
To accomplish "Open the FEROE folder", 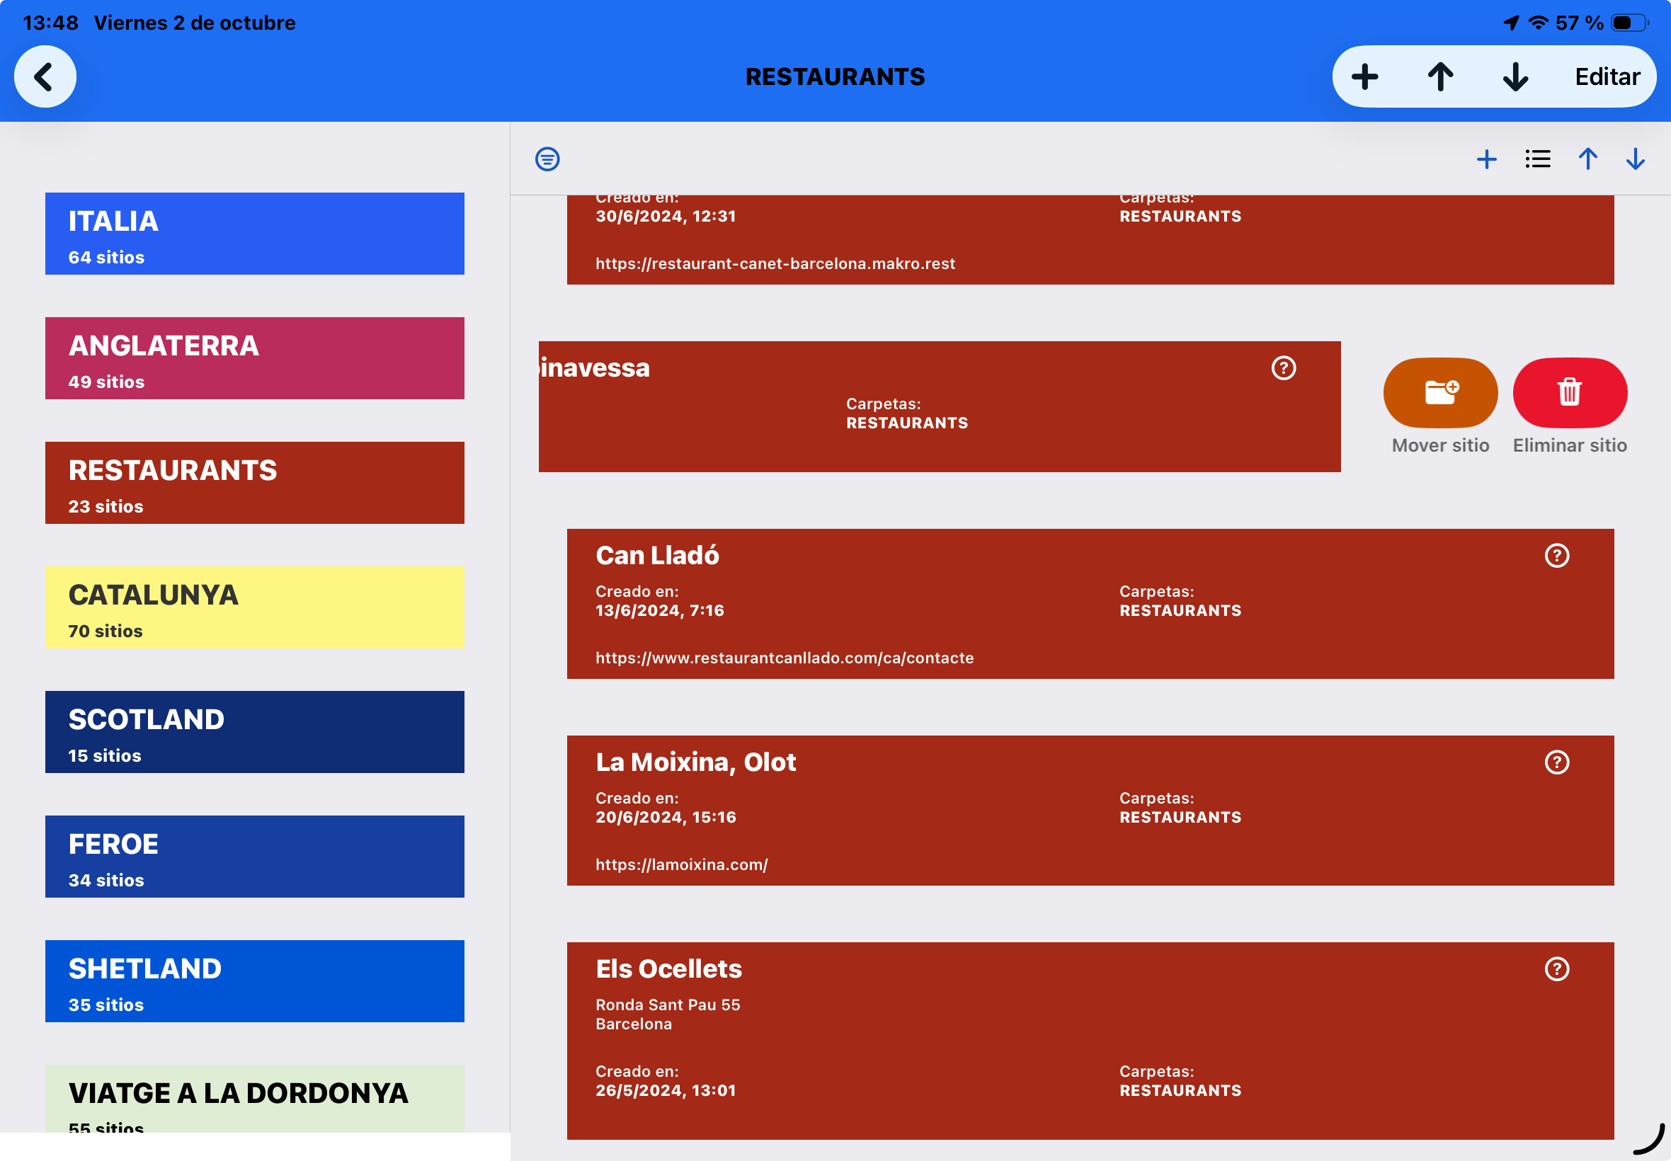I will [255, 856].
